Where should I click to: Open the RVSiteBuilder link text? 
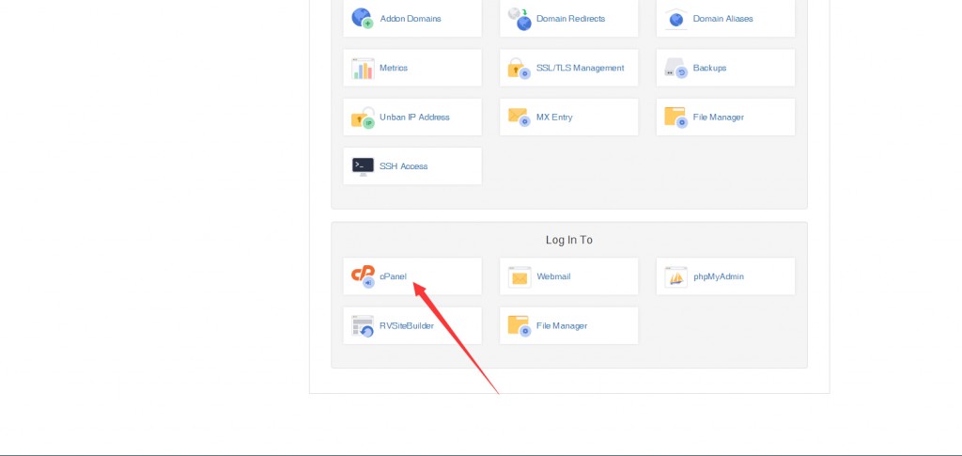[406, 325]
